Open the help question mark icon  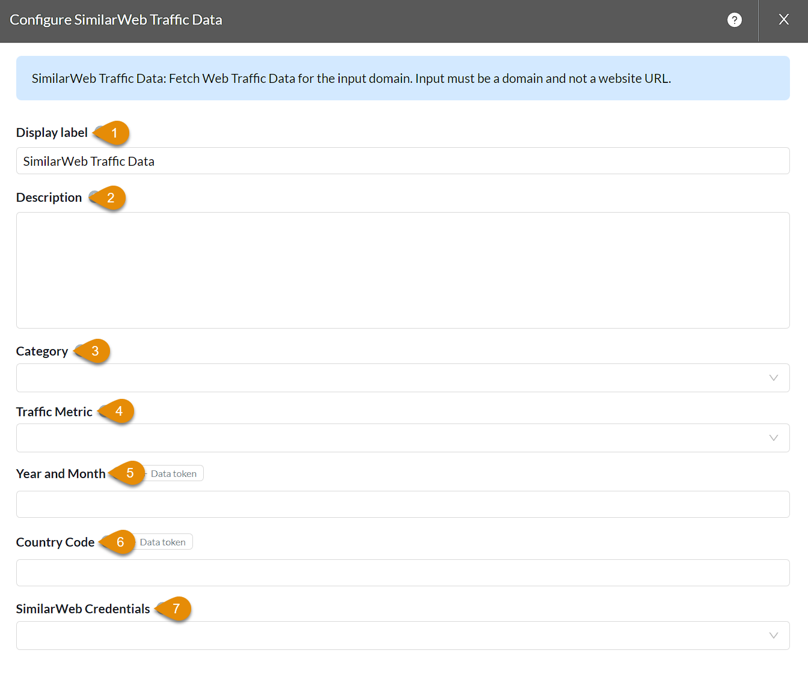[734, 20]
